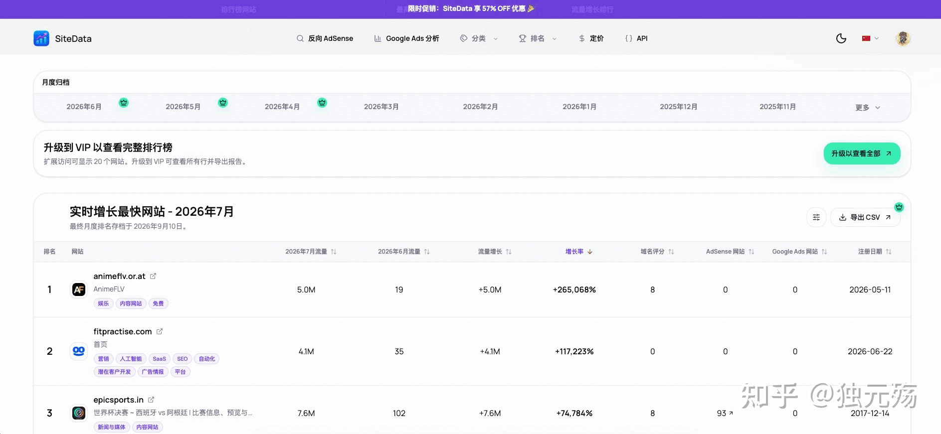Click the 广告情报 tag
941x434 pixels.
[x=153, y=372]
